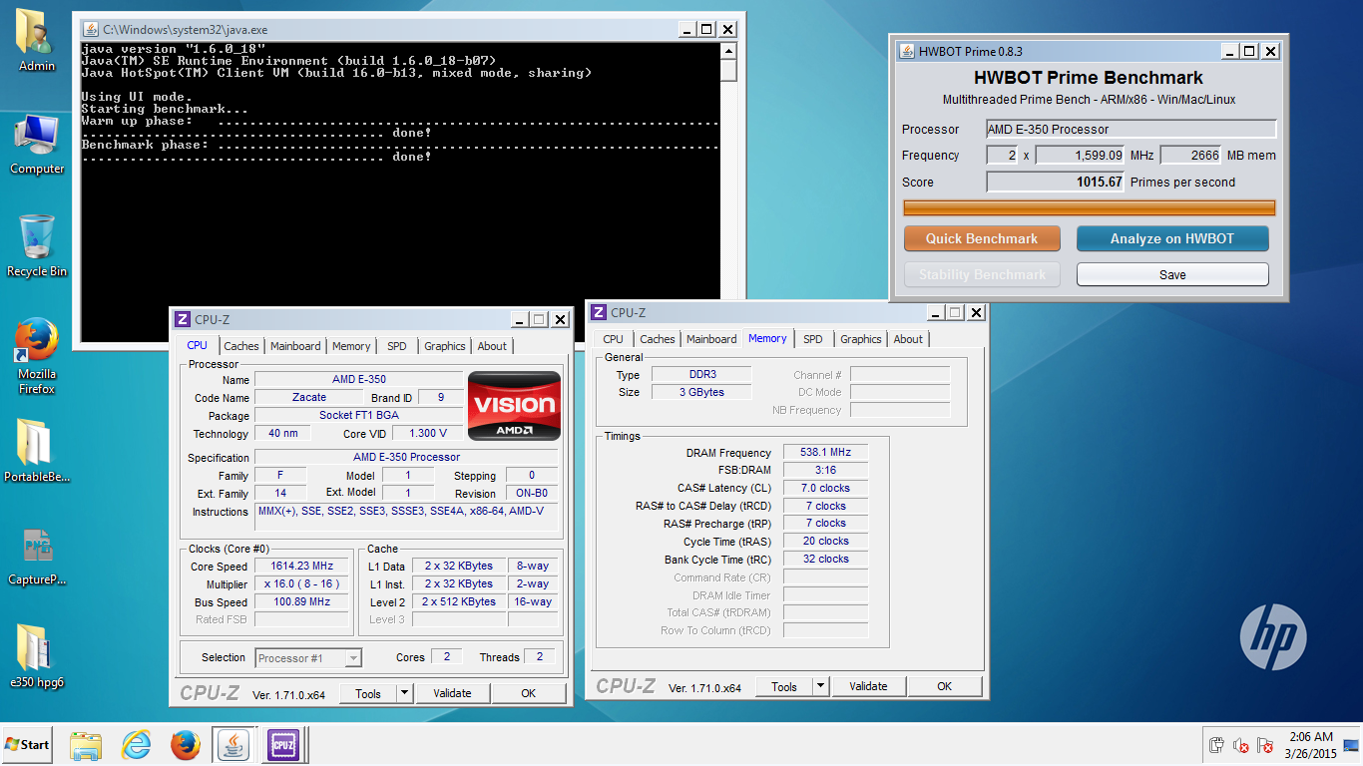Image resolution: width=1363 pixels, height=766 pixels.
Task: Select SPD tab in right CPU-Z window
Action: click(813, 339)
